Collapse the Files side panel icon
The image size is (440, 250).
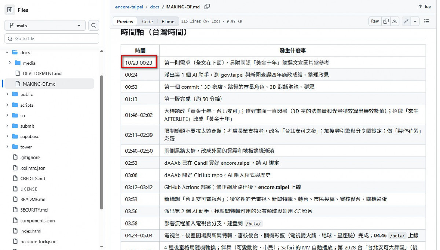tap(10, 10)
